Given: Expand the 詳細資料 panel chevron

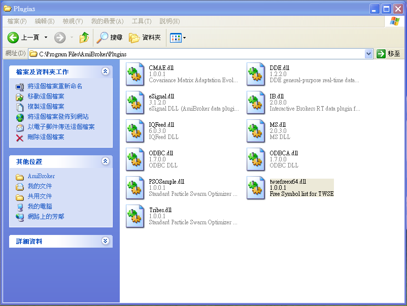Looking at the screenshot, I should pyautogui.click(x=106, y=241).
